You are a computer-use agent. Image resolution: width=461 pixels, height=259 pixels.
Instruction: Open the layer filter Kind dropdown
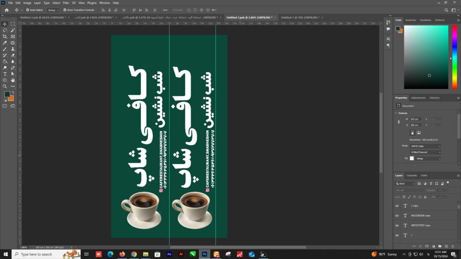[405, 184]
